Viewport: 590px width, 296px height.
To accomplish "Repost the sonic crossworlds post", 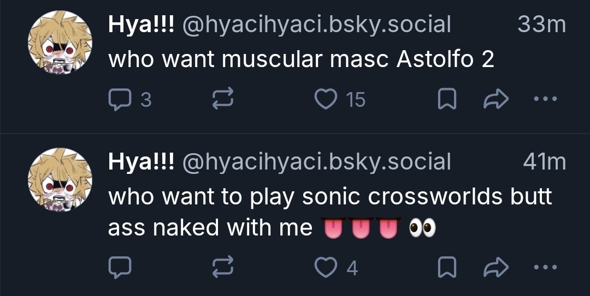I will click(223, 267).
